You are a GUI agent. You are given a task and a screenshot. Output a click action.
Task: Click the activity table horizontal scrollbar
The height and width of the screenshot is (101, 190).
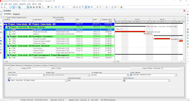59,62
